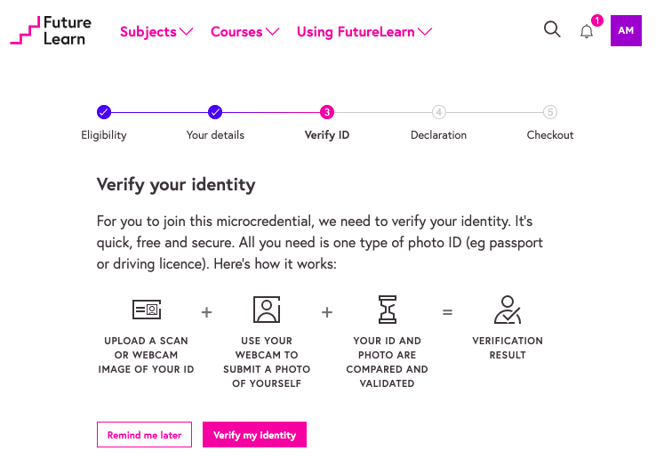Open the AM profile avatar
Image resolution: width=656 pixels, height=475 pixels.
click(x=626, y=31)
